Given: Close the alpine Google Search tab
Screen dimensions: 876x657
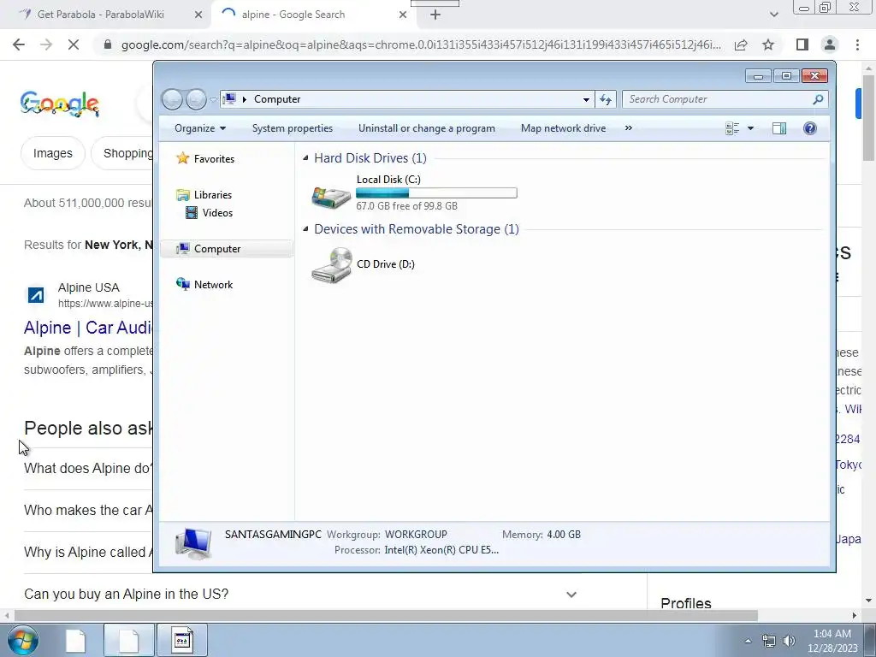Looking at the screenshot, I should 403,15.
